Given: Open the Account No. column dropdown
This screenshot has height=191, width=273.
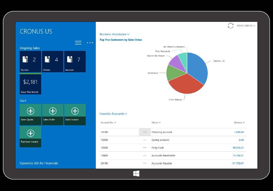Looking at the screenshot, I should [x=108, y=123].
